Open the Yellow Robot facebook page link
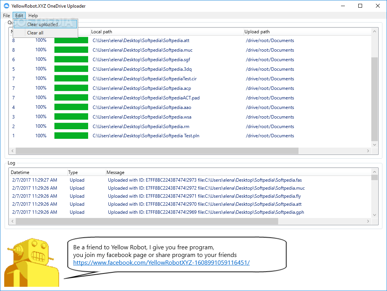 click(x=161, y=262)
